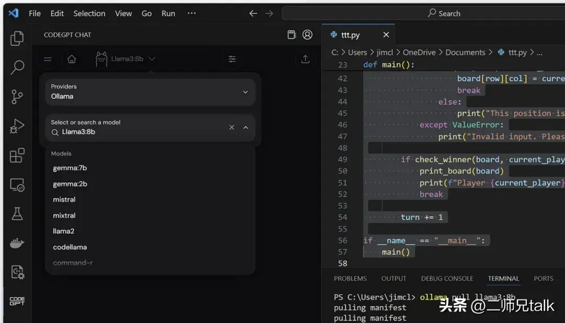
Task: Open the View menu
Action: pyautogui.click(x=123, y=14)
